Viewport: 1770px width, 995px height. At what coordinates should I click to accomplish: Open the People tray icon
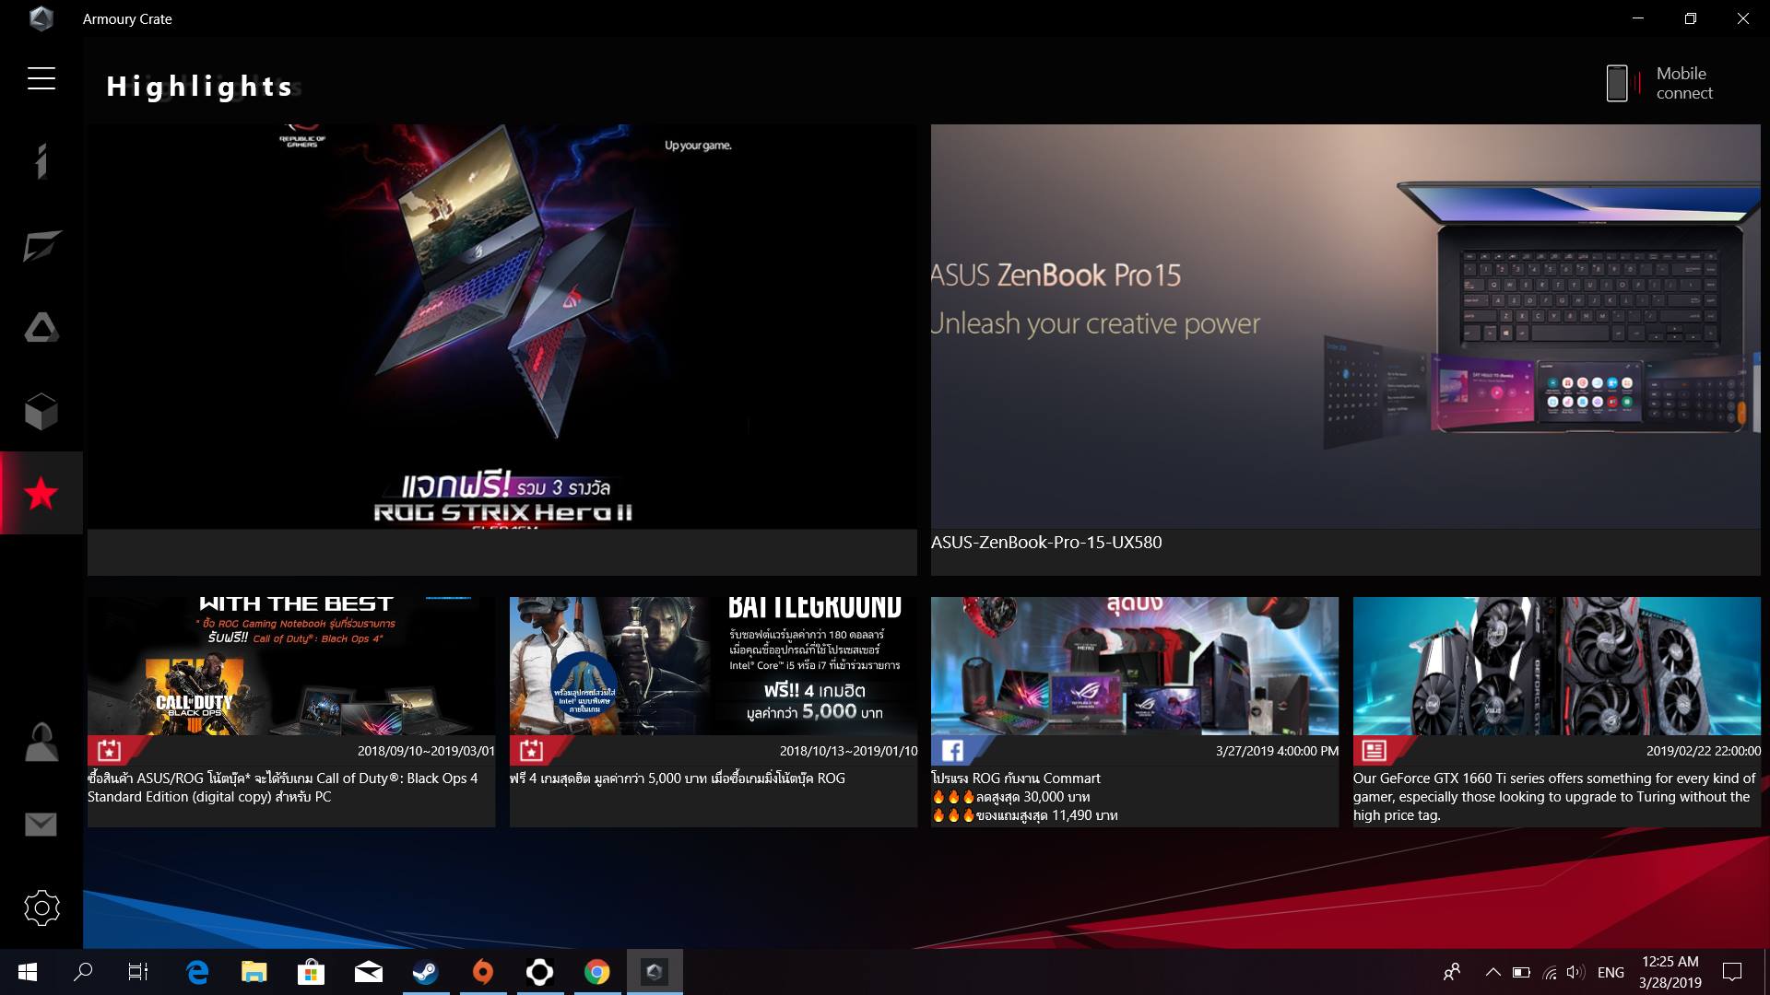(1452, 972)
